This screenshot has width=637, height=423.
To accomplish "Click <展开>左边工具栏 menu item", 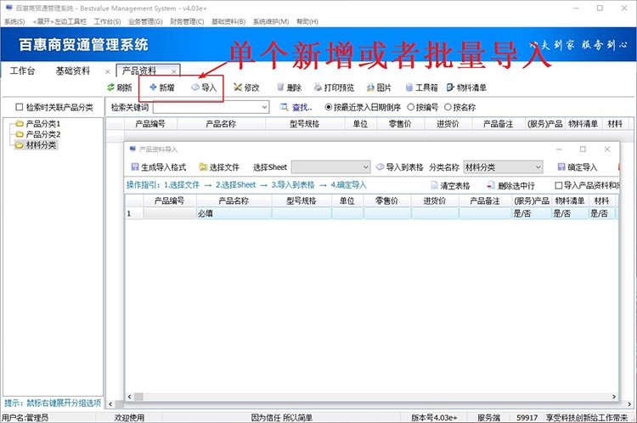I will click(59, 21).
